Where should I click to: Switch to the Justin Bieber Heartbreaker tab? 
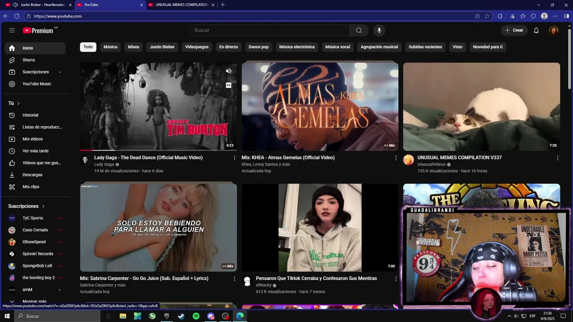click(38, 4)
